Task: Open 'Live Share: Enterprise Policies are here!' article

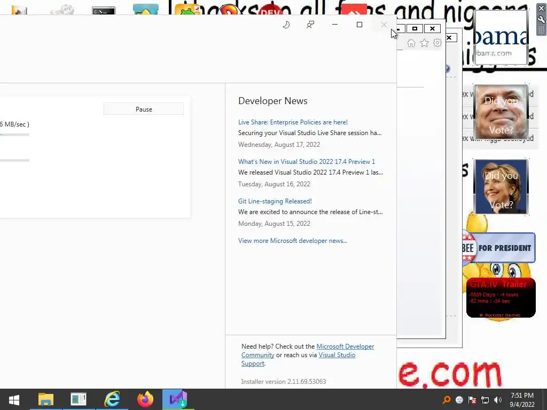Action: [293, 122]
